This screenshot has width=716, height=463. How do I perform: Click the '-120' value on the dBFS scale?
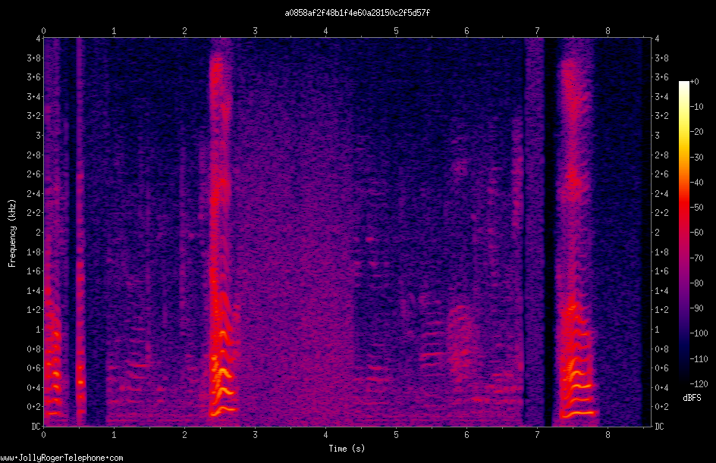click(699, 384)
